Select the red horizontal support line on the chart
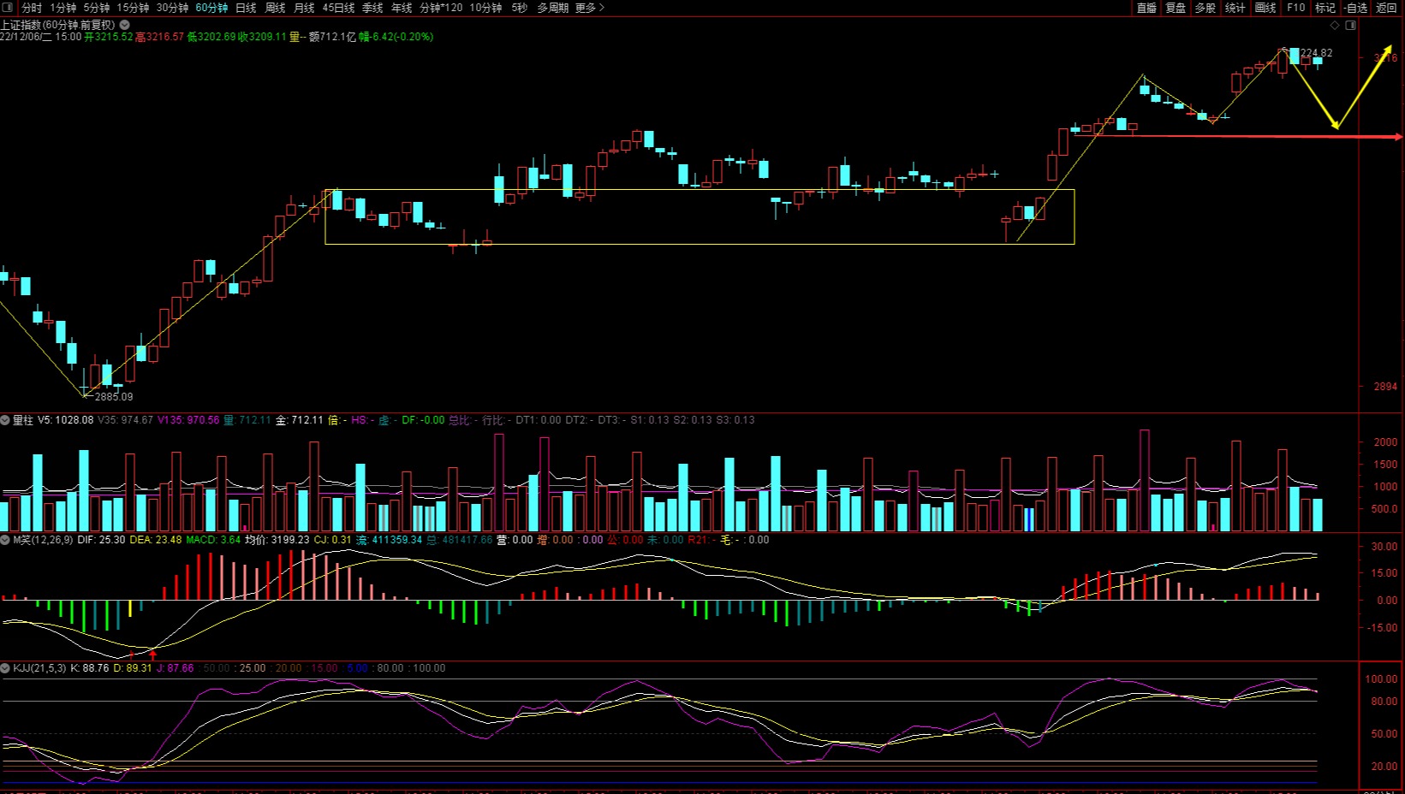Screen dimensions: 1405x794 pos(1241,136)
